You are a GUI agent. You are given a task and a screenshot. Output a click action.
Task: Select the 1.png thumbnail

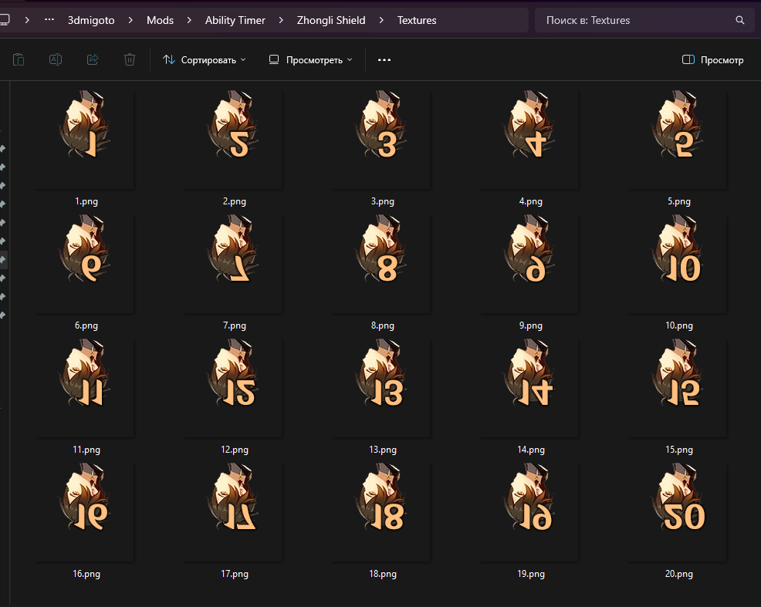point(85,139)
